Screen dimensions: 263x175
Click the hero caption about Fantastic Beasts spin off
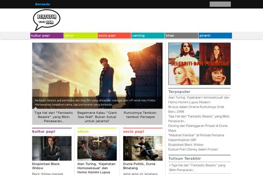coord(96,102)
